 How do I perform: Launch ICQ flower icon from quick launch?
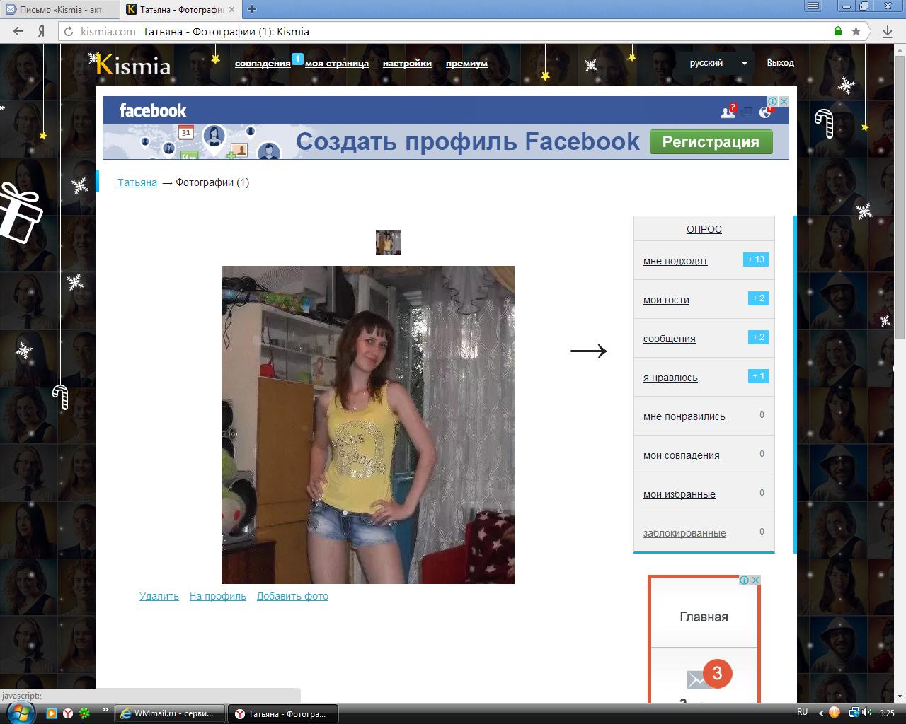84,713
